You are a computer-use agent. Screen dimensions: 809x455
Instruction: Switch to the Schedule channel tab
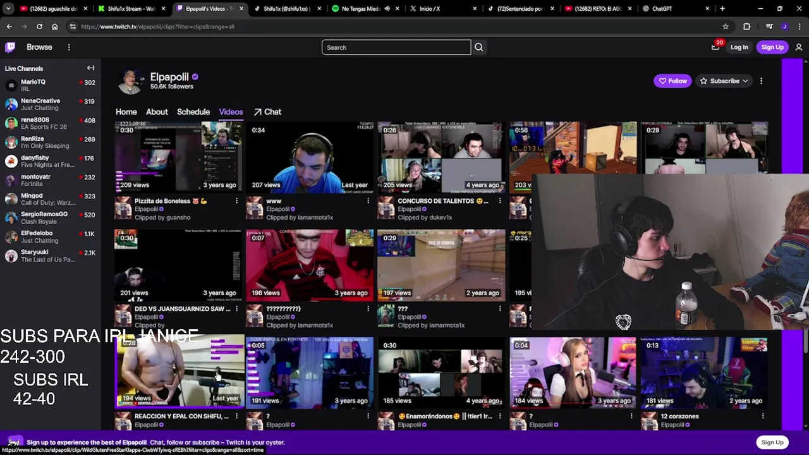pos(193,112)
